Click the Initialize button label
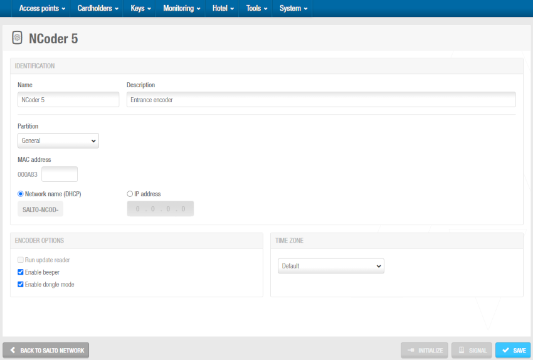The height and width of the screenshot is (360, 533). tap(430, 351)
